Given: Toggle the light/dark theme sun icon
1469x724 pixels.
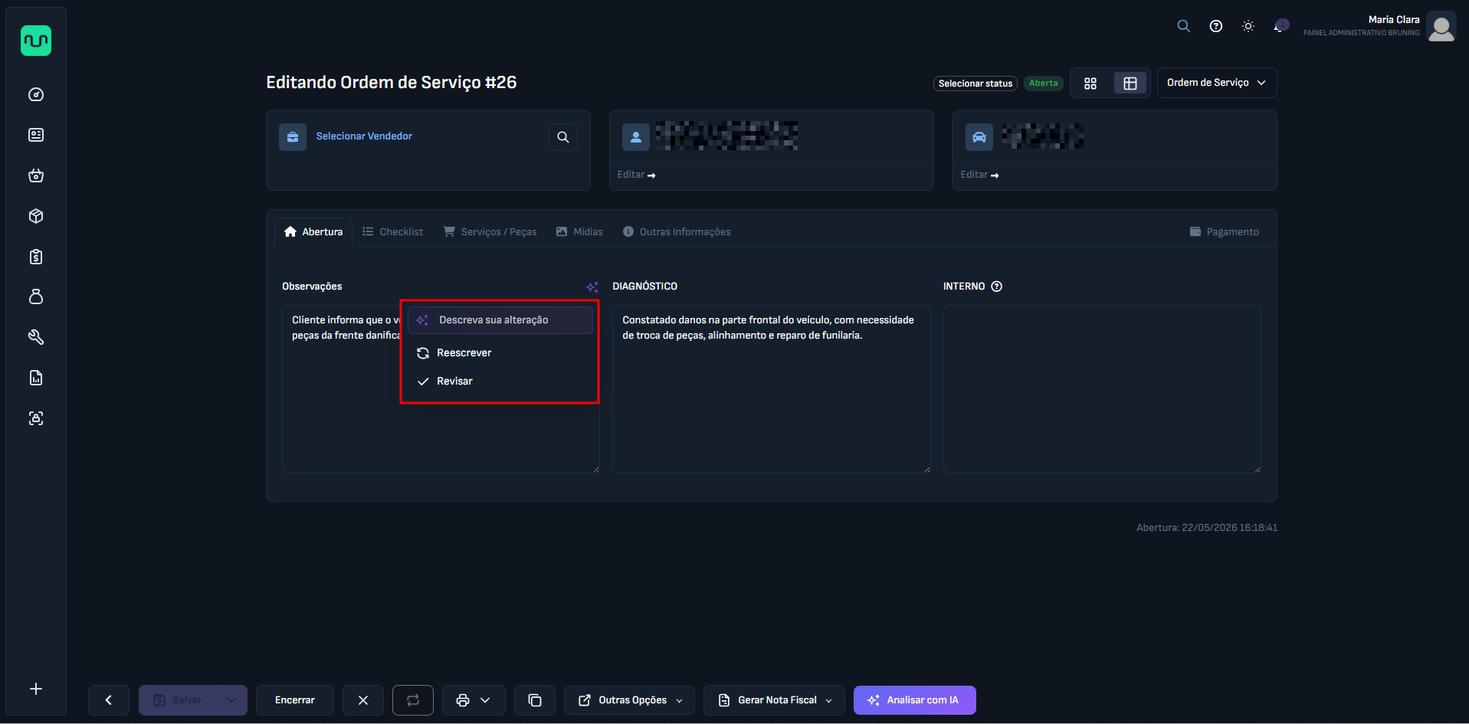Looking at the screenshot, I should coord(1248,26).
